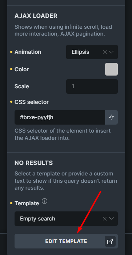
Task: Clear the Empty search template selection
Action: 105,219
